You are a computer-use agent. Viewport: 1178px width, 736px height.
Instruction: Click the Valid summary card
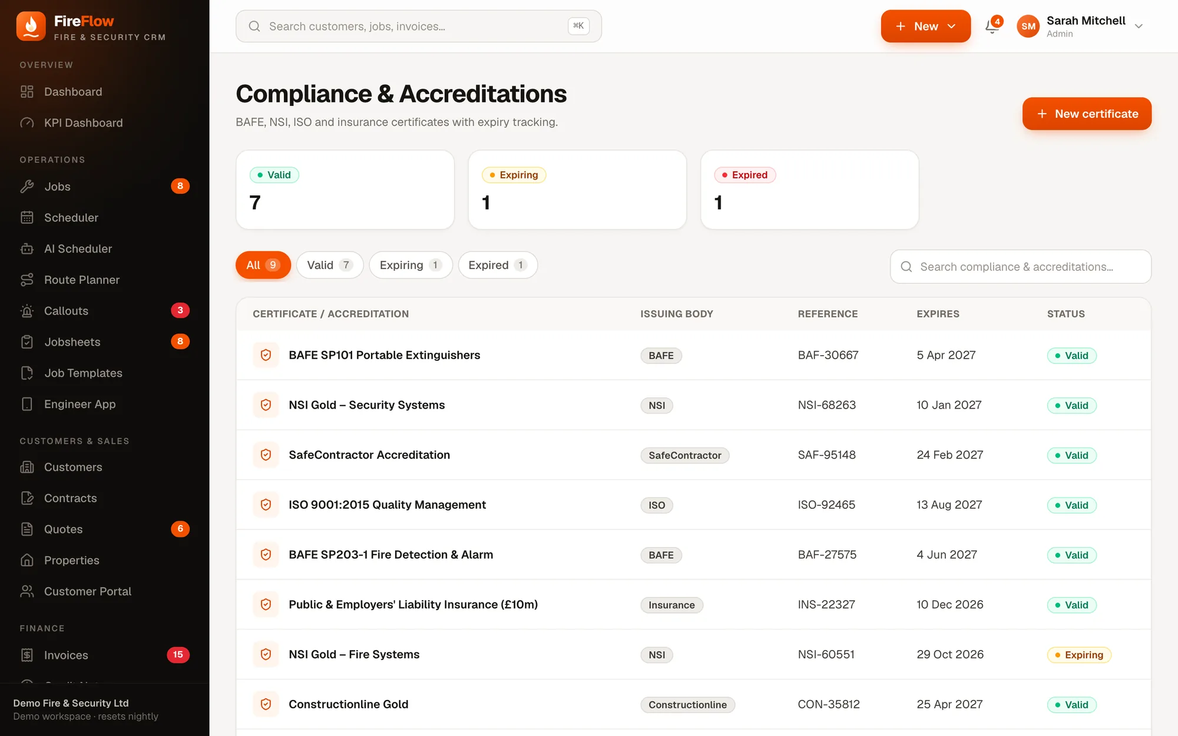coord(345,190)
